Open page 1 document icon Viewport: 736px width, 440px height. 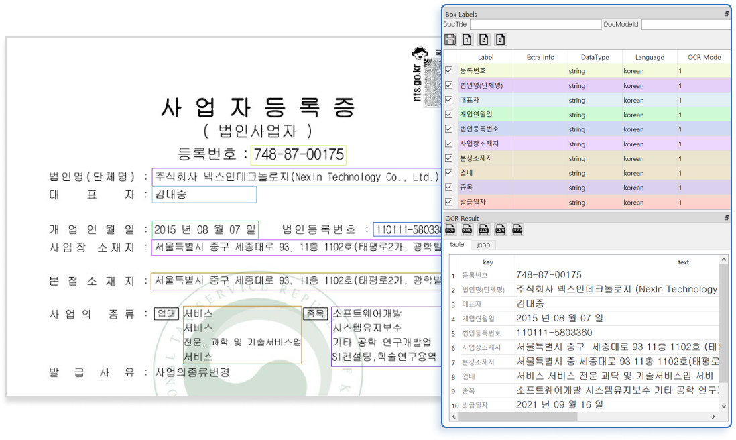[467, 40]
